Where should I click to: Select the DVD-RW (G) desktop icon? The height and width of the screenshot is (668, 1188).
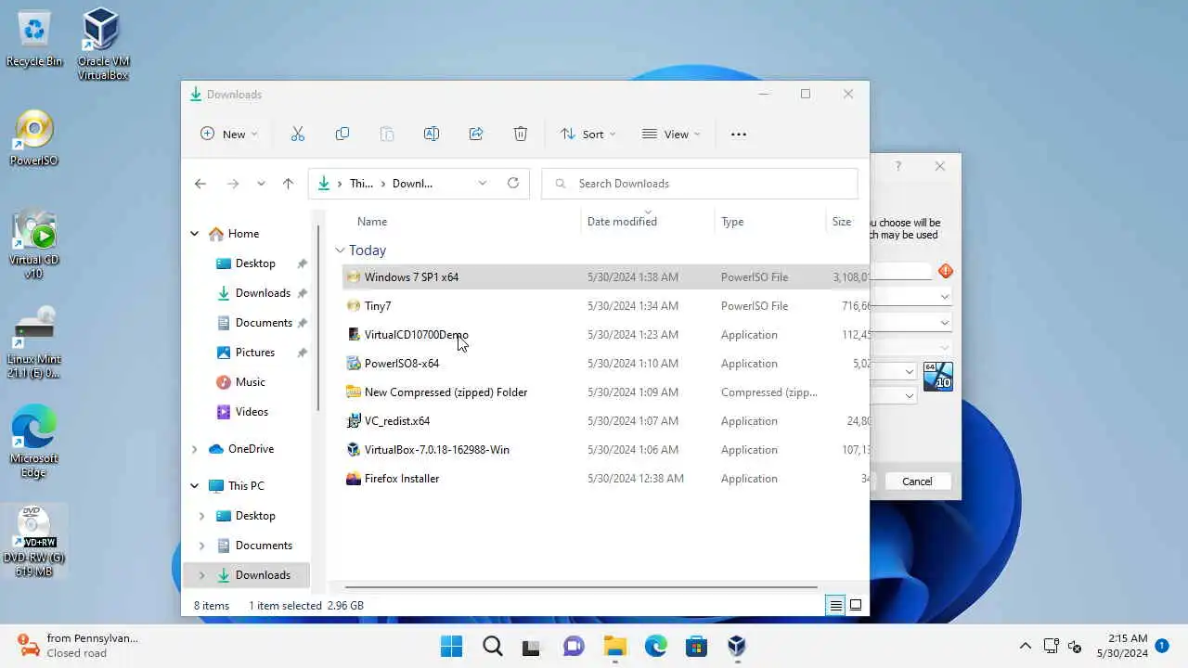point(34,542)
